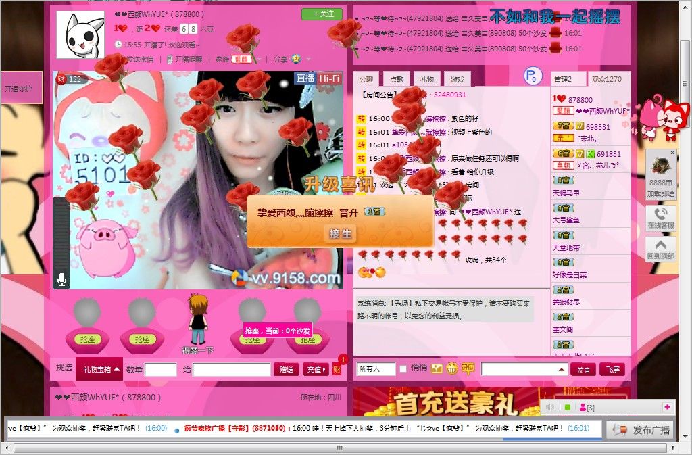
Task: Click the 分享 star share icon
Action: (296, 59)
